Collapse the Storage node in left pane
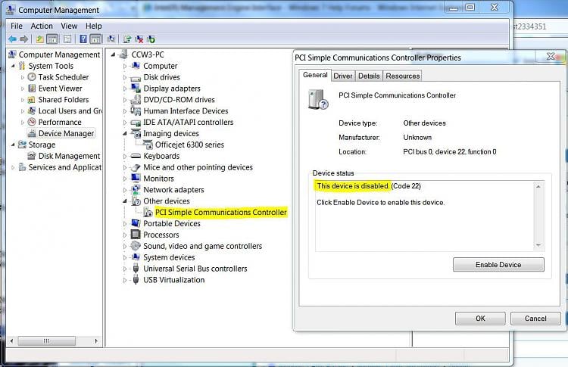Viewport: 568px width, 367px height. [13, 145]
